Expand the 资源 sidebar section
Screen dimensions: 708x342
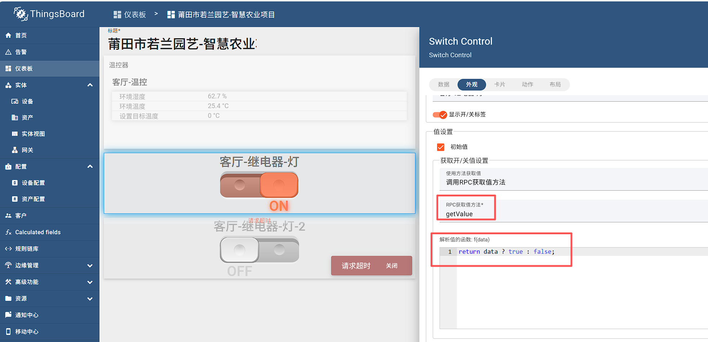90,298
